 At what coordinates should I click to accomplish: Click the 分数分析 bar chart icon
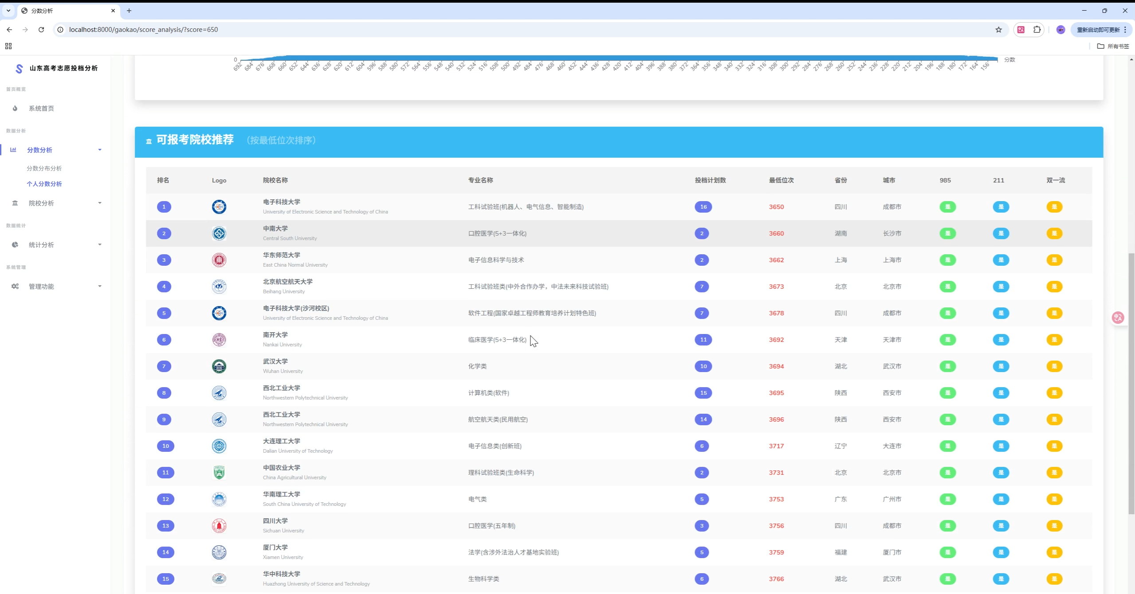13,150
